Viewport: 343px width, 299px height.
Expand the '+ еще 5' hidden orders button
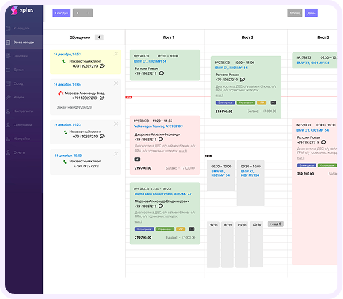click(x=276, y=224)
